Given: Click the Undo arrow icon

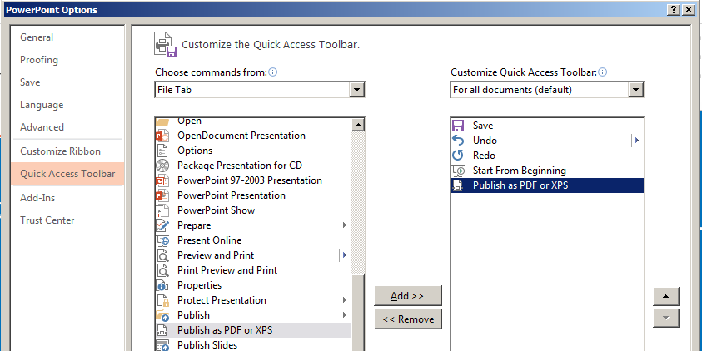Looking at the screenshot, I should (x=458, y=141).
